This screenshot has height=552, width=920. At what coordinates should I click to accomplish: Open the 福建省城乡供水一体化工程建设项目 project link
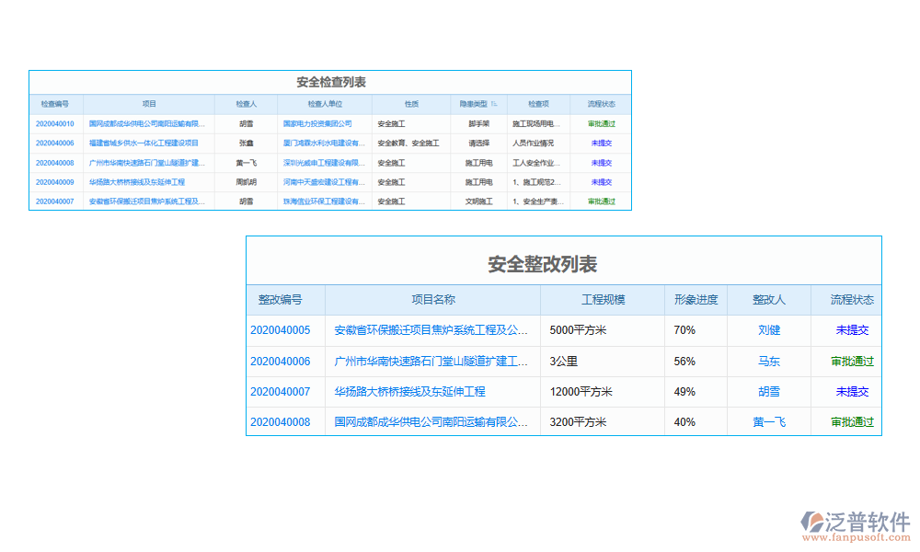pyautogui.click(x=144, y=144)
